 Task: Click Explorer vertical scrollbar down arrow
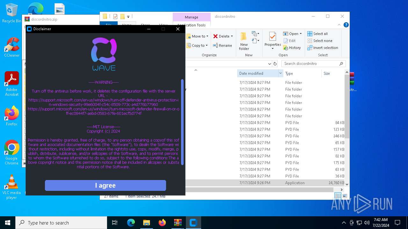coord(347,184)
